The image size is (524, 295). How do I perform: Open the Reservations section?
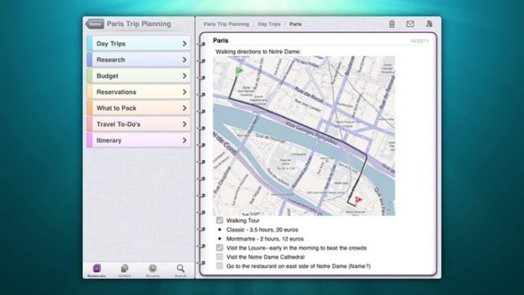click(x=139, y=92)
